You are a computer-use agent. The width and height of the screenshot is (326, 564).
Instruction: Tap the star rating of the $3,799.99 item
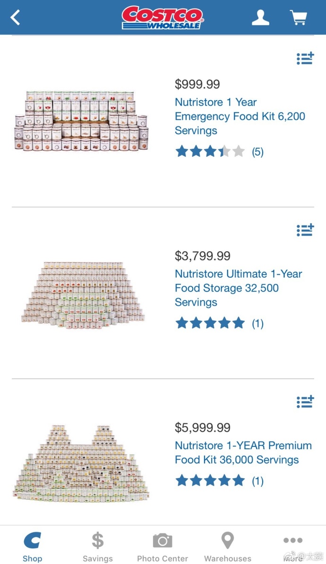219,324
